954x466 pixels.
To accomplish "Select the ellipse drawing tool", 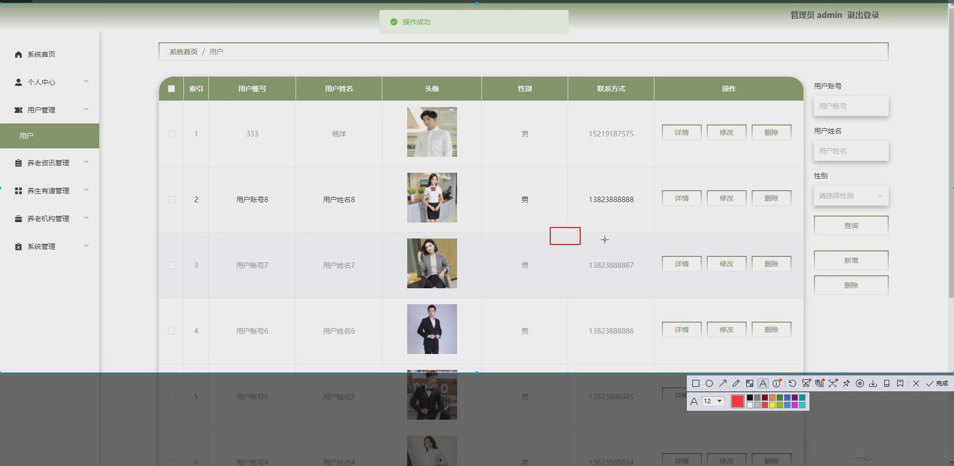I will (x=709, y=383).
